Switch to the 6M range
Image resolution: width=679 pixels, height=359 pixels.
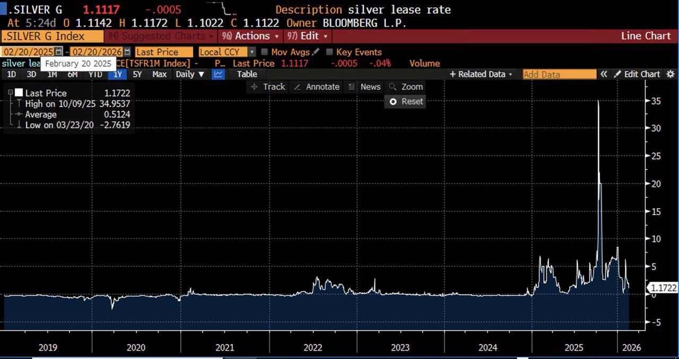point(73,74)
